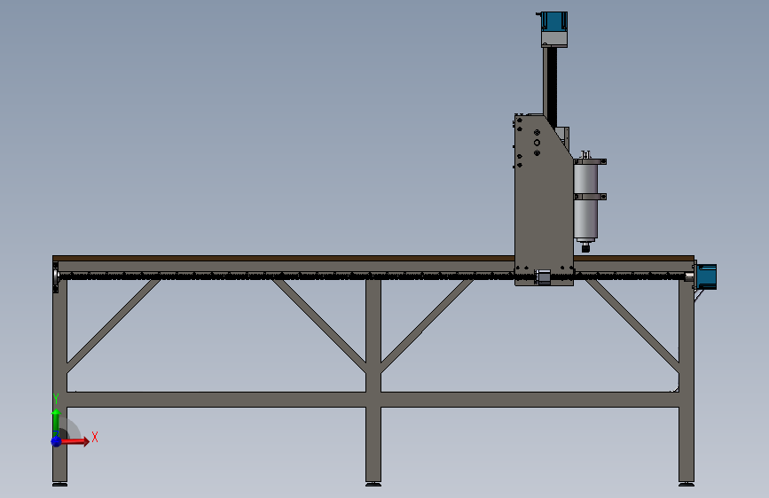Select the blue stepper motor at table's right end
This screenshot has height=498, width=769.
(x=707, y=276)
